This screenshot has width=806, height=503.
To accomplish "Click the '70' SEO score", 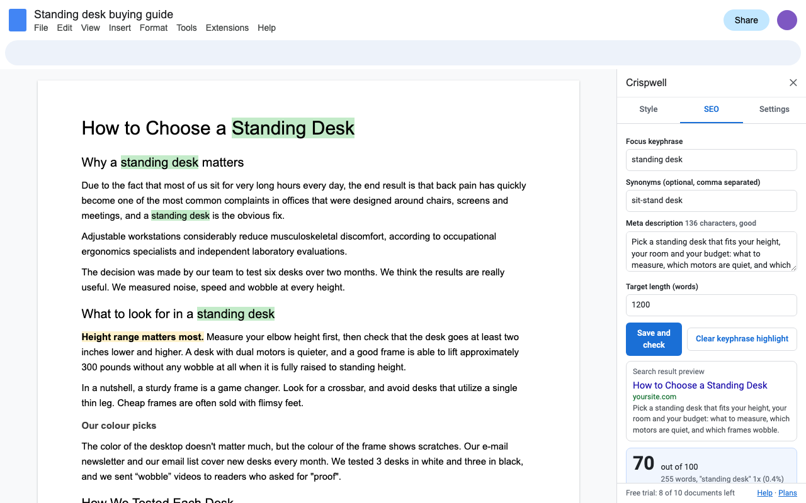I will pyautogui.click(x=644, y=463).
